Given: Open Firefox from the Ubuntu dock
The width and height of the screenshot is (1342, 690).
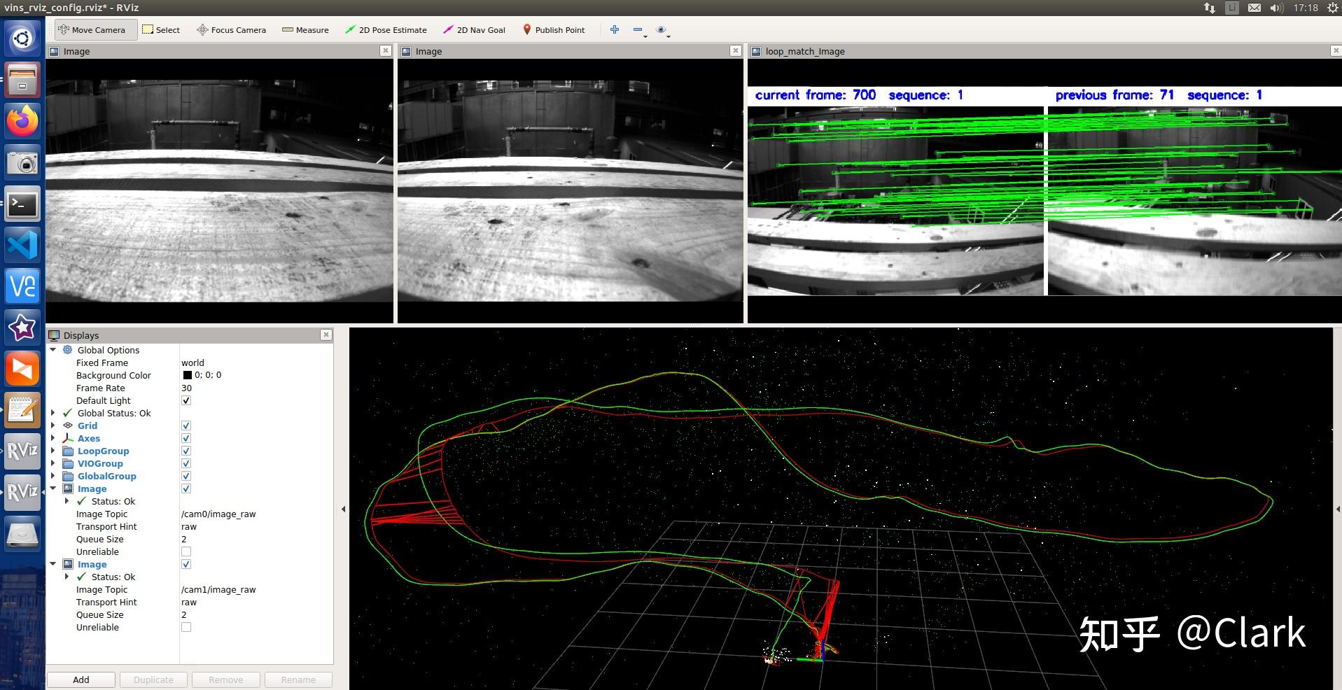Looking at the screenshot, I should tap(22, 122).
